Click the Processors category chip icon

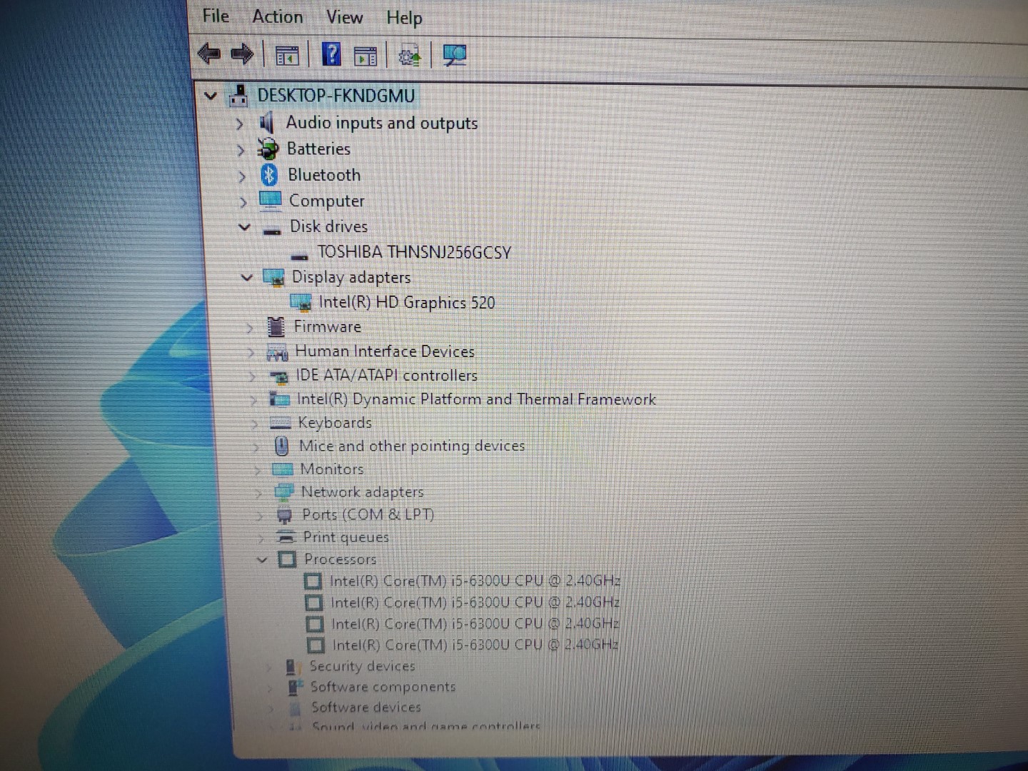(286, 559)
